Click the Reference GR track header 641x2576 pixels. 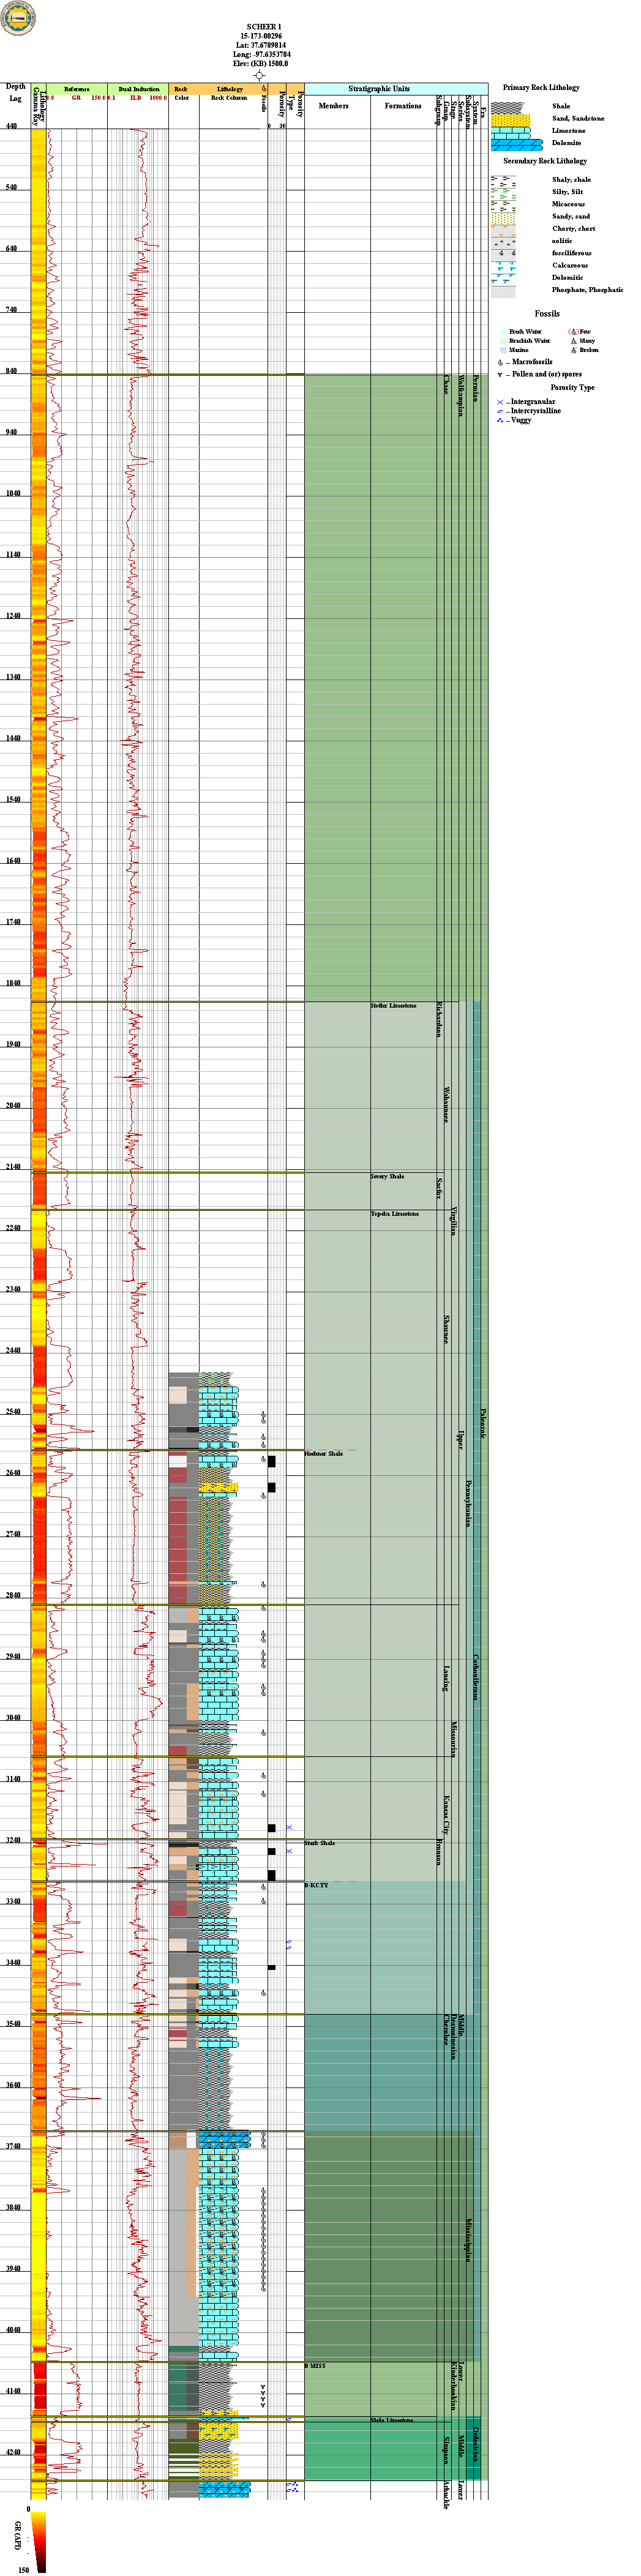point(77,89)
